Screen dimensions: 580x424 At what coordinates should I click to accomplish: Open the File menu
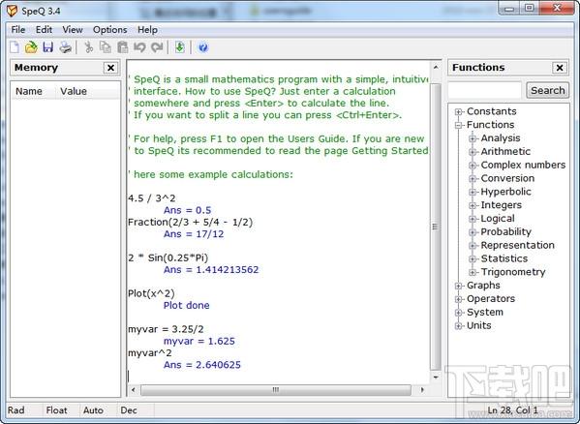(18, 30)
